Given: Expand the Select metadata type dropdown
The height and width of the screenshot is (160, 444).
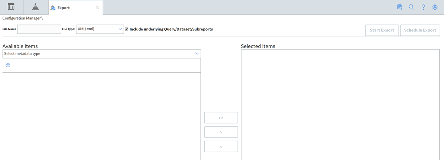Looking at the screenshot, I should [x=102, y=54].
